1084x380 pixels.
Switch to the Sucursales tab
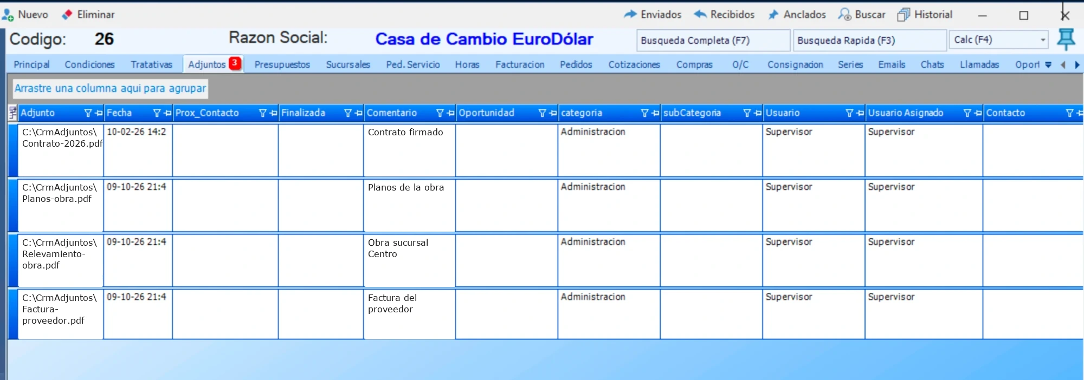(348, 64)
